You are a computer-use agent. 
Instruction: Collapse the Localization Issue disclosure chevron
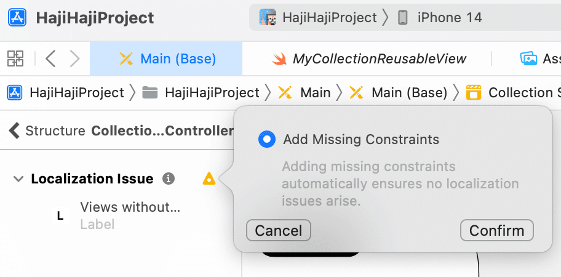pos(18,179)
